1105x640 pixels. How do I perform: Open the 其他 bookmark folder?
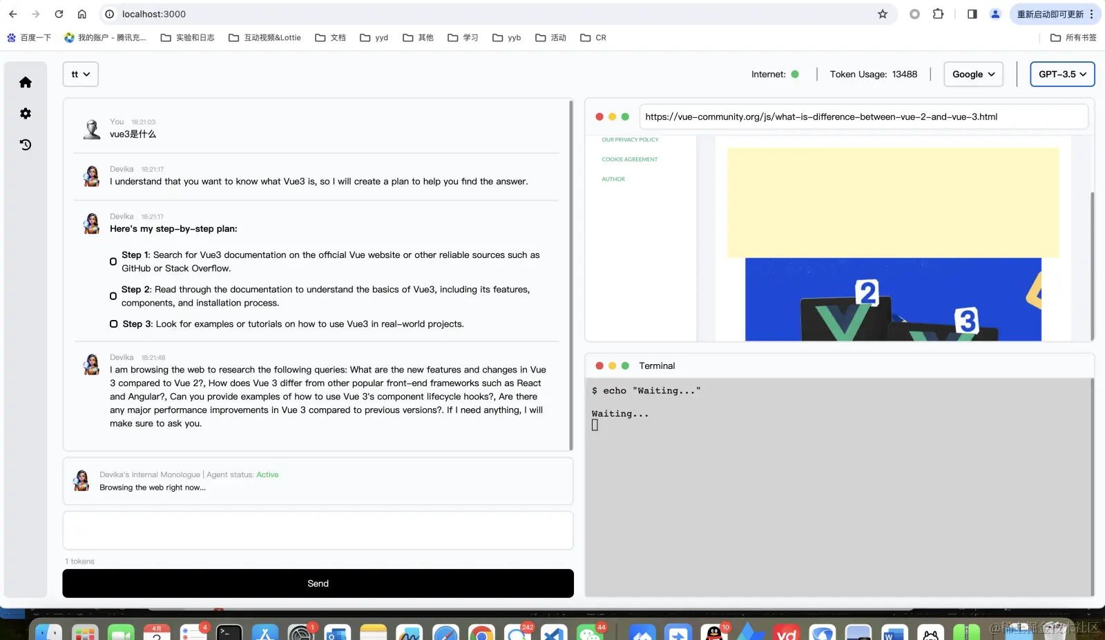pyautogui.click(x=418, y=37)
